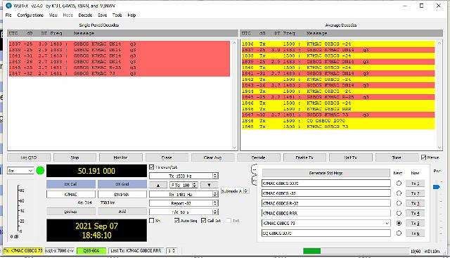Toggle the Tx even/1st checkbox
This screenshot has height=258, width=450.
[x=152, y=167]
